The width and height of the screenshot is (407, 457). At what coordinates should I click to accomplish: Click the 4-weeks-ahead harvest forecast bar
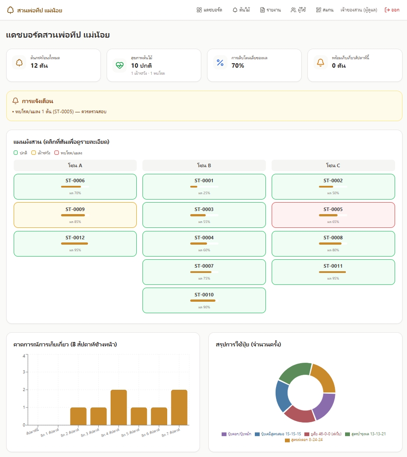coord(119,407)
